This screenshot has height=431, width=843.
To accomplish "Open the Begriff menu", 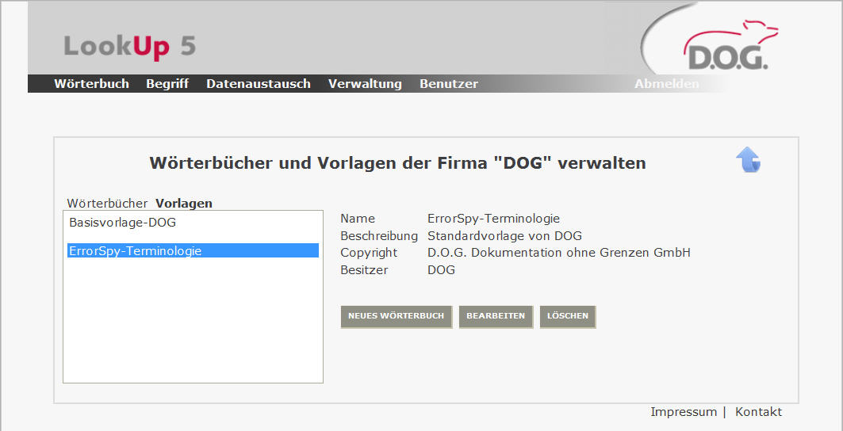I will (x=167, y=84).
